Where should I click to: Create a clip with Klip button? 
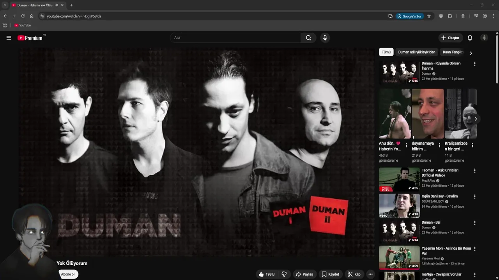(x=354, y=274)
